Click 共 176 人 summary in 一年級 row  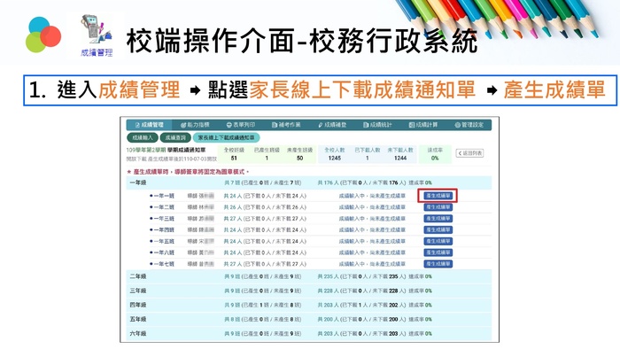[328, 182]
